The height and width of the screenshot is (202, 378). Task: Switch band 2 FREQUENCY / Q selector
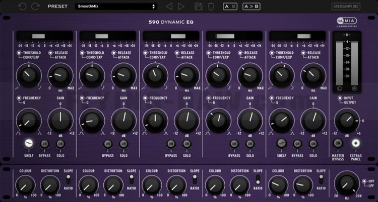pos(82,98)
